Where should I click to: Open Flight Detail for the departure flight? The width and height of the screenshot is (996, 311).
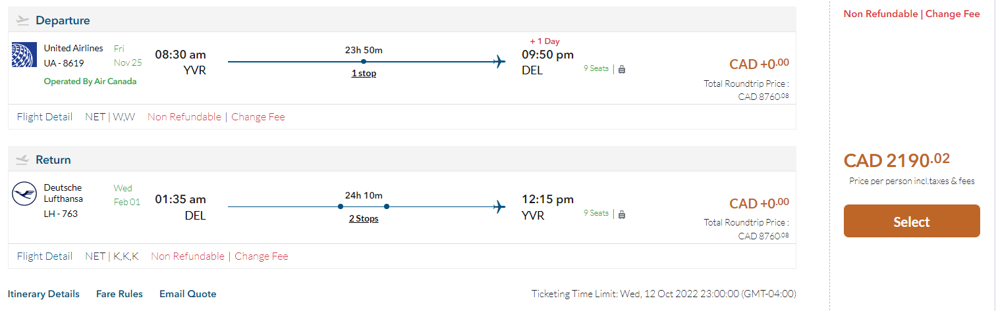coord(45,117)
